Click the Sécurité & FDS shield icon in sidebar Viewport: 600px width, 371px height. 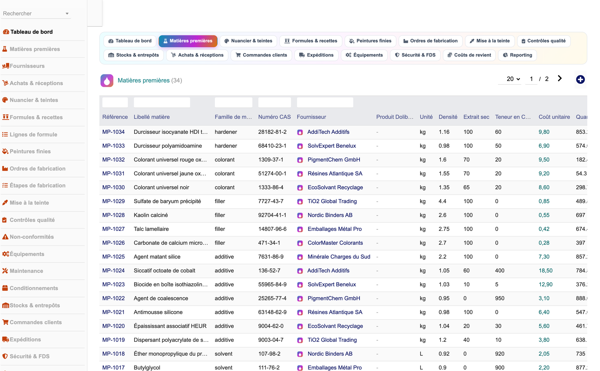5,356
